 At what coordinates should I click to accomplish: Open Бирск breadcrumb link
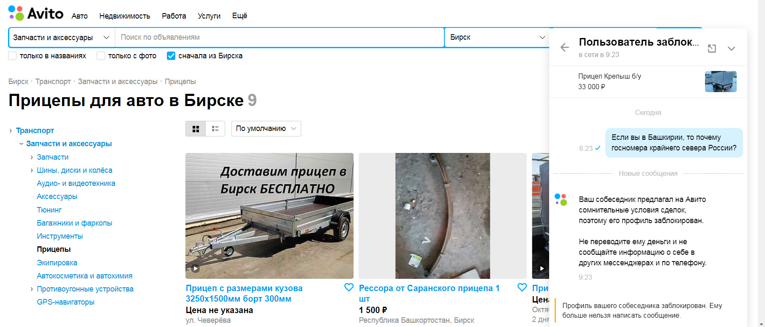pyautogui.click(x=18, y=82)
